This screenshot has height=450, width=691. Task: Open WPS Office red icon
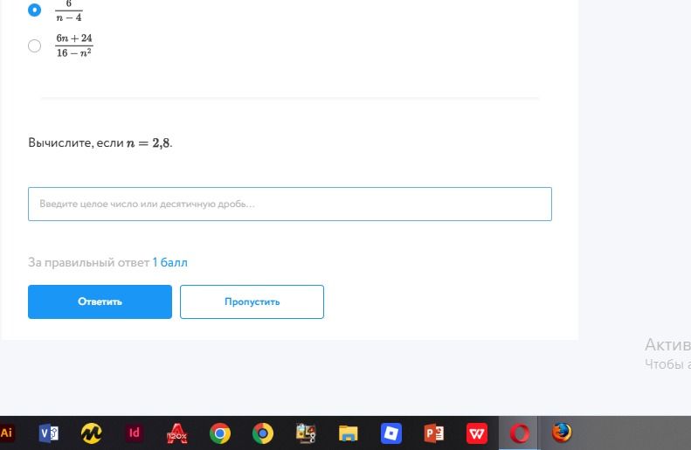pos(476,433)
